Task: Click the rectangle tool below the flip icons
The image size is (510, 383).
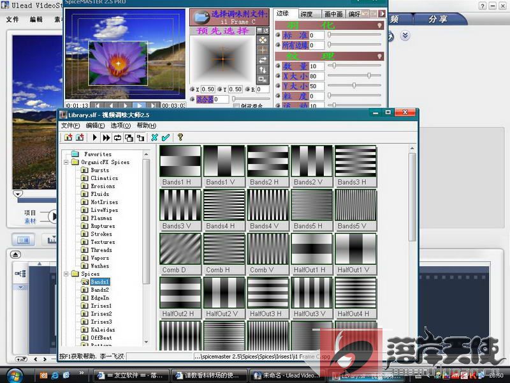Action: [x=262, y=79]
